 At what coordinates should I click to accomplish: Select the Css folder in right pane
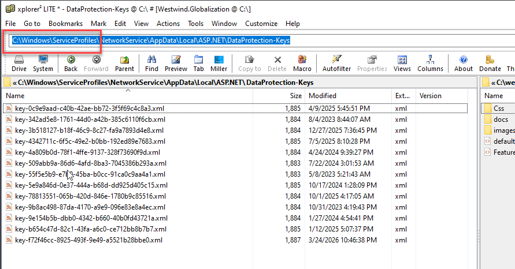(499, 109)
